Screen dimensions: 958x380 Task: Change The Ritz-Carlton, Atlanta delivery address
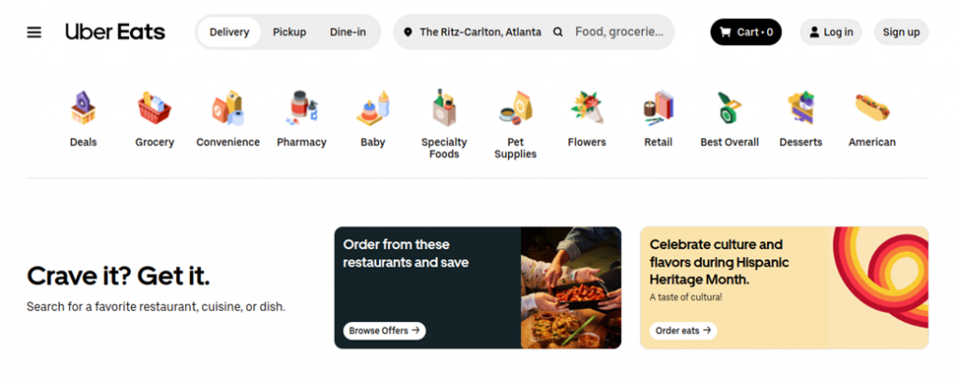(472, 33)
